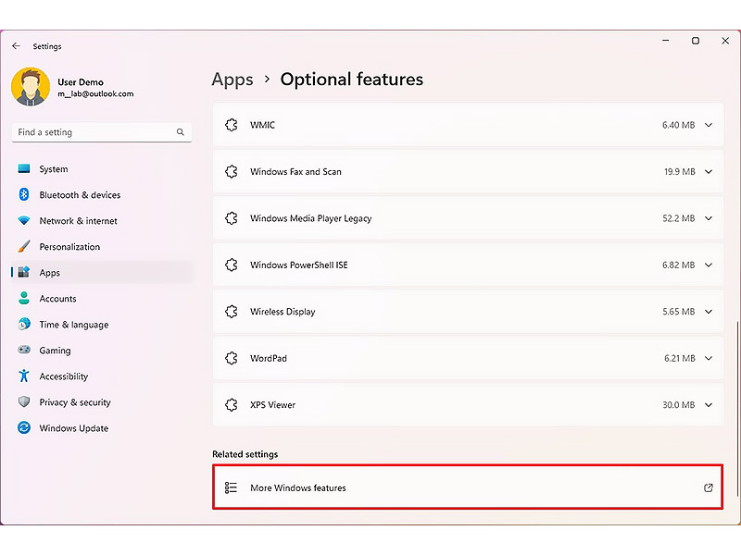Open Accounts in the sidebar
The height and width of the screenshot is (555, 741).
point(102,299)
